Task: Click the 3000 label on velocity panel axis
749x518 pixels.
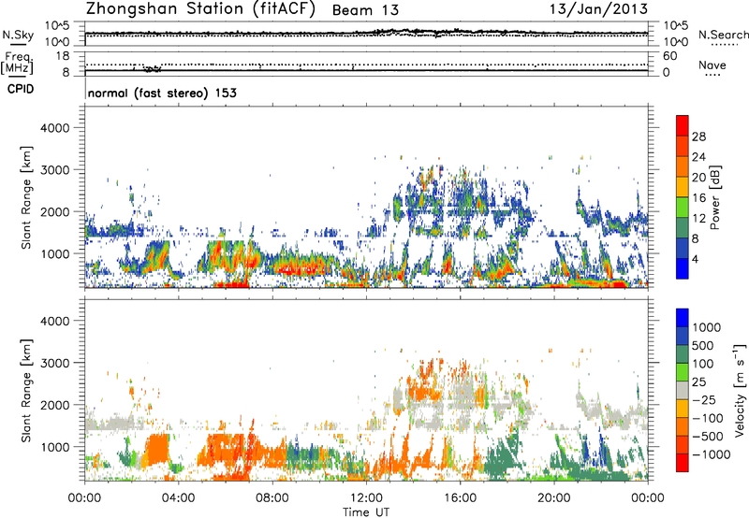Action: coord(55,363)
